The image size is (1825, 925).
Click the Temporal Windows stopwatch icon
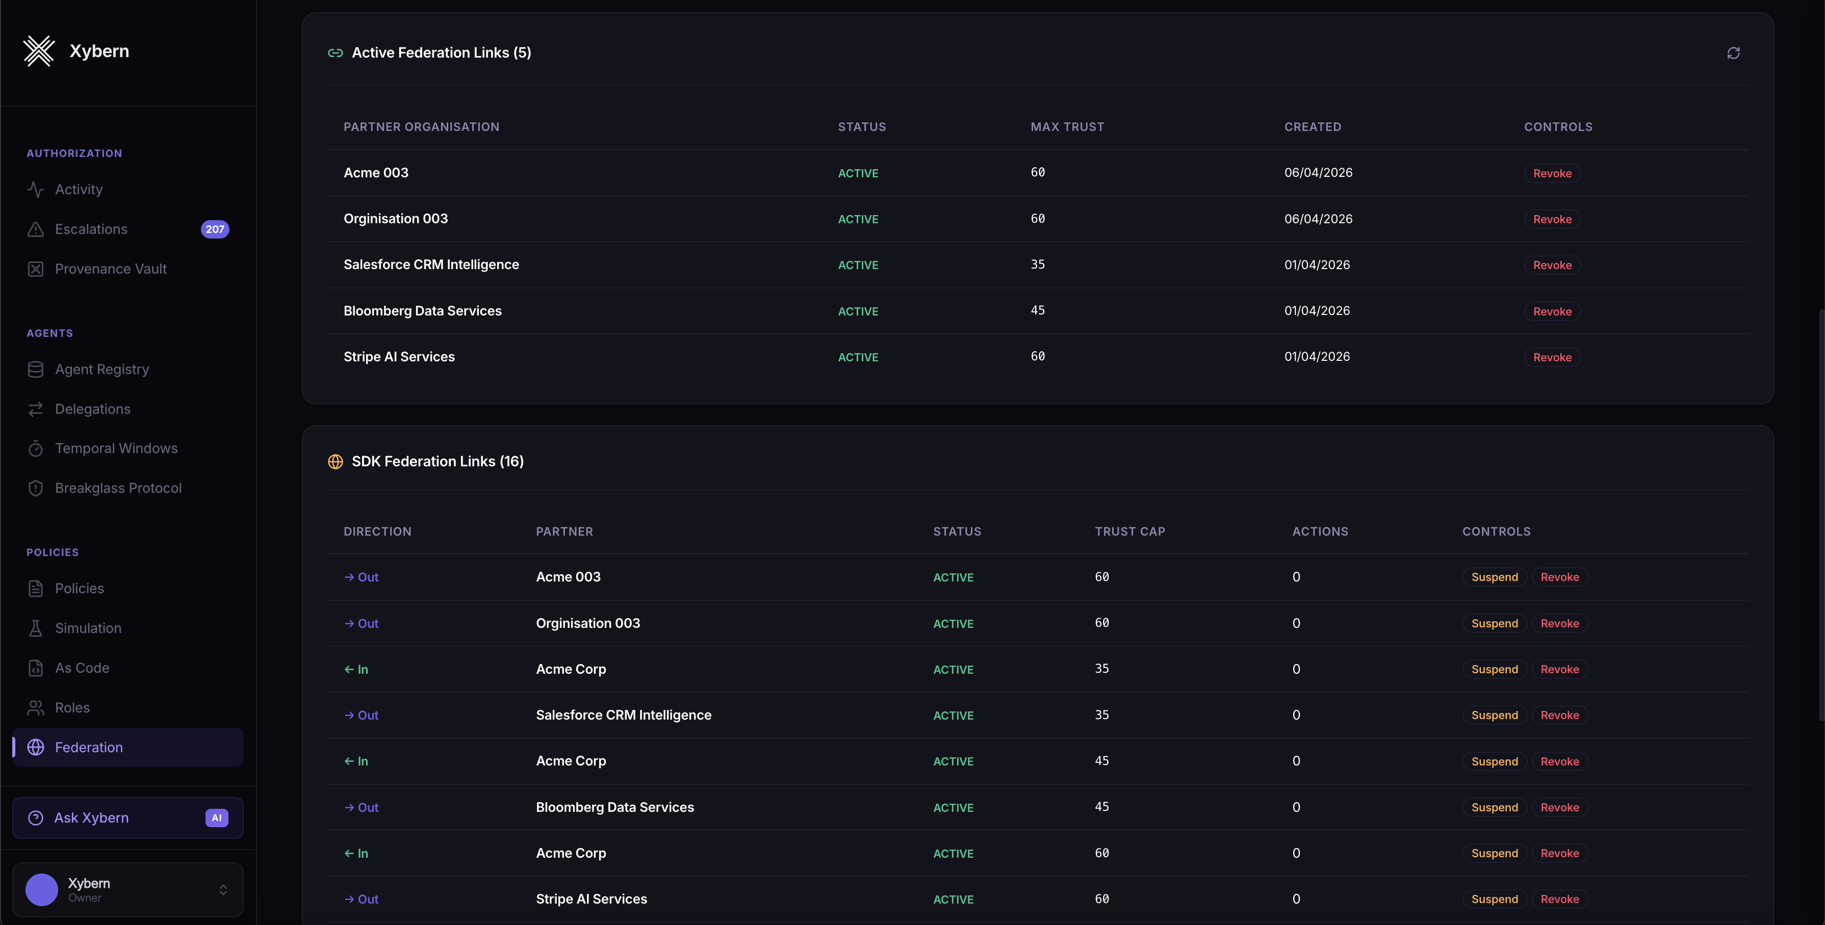[35, 448]
